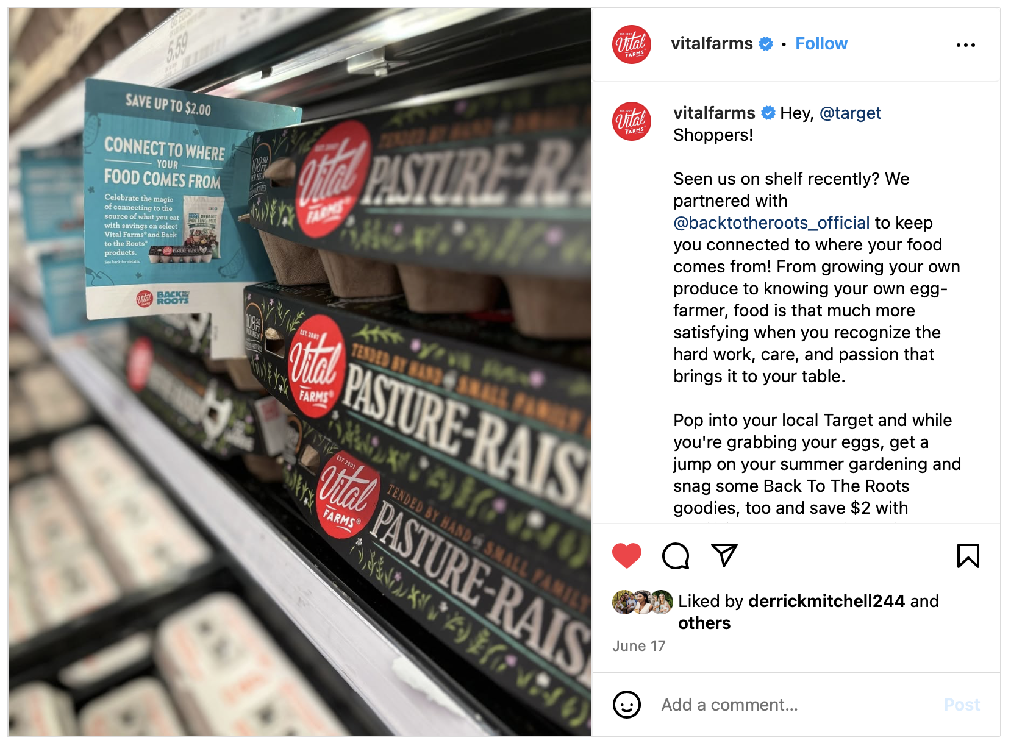This screenshot has height=746, width=1011.
Task: Follow the vitalfarms account
Action: click(x=821, y=44)
